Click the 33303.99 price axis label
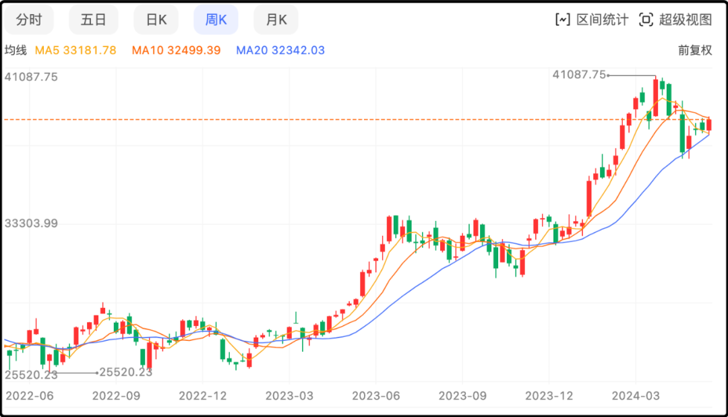 tap(31, 223)
